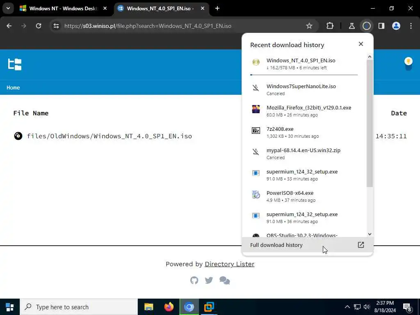420x315 pixels.
Task: Click supermium_124_32_setup.exe from 36 minutes ago
Action: 304,218
